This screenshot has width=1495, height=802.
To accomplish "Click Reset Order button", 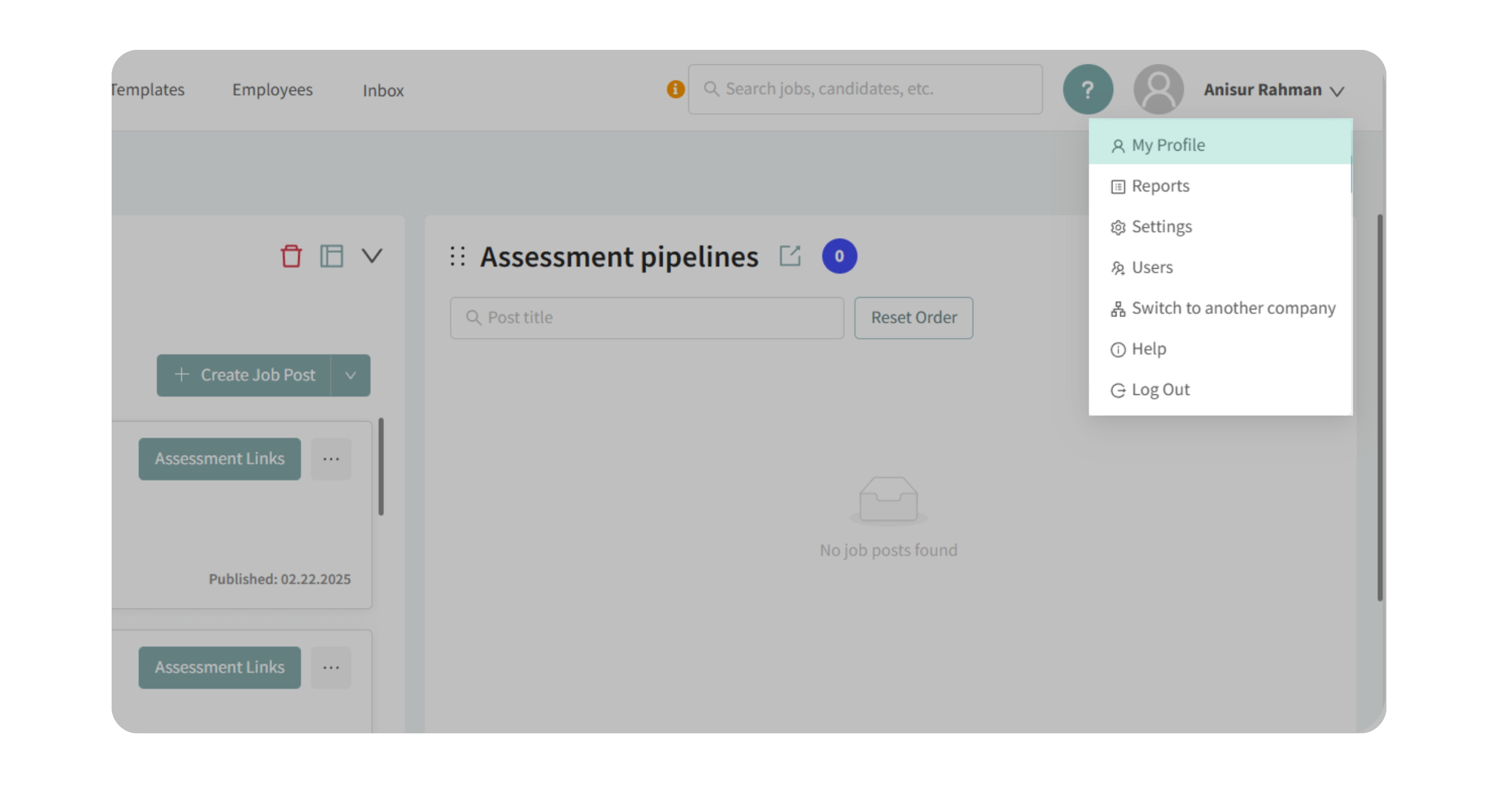I will click(913, 318).
